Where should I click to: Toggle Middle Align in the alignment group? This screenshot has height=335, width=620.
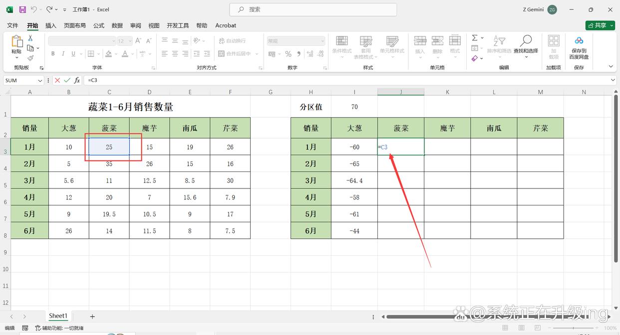tap(175, 41)
